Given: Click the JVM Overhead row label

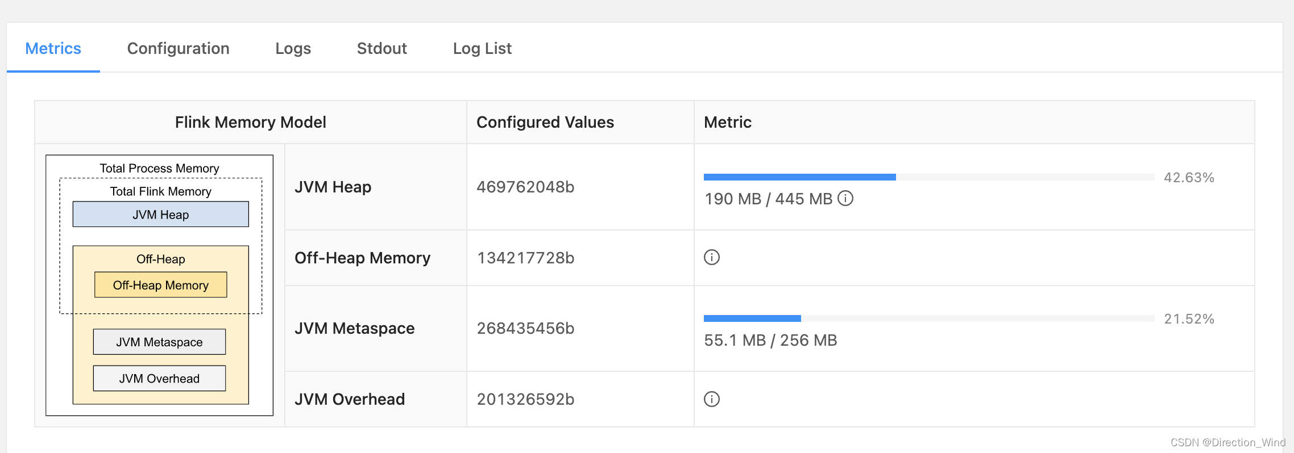Looking at the screenshot, I should 350,399.
